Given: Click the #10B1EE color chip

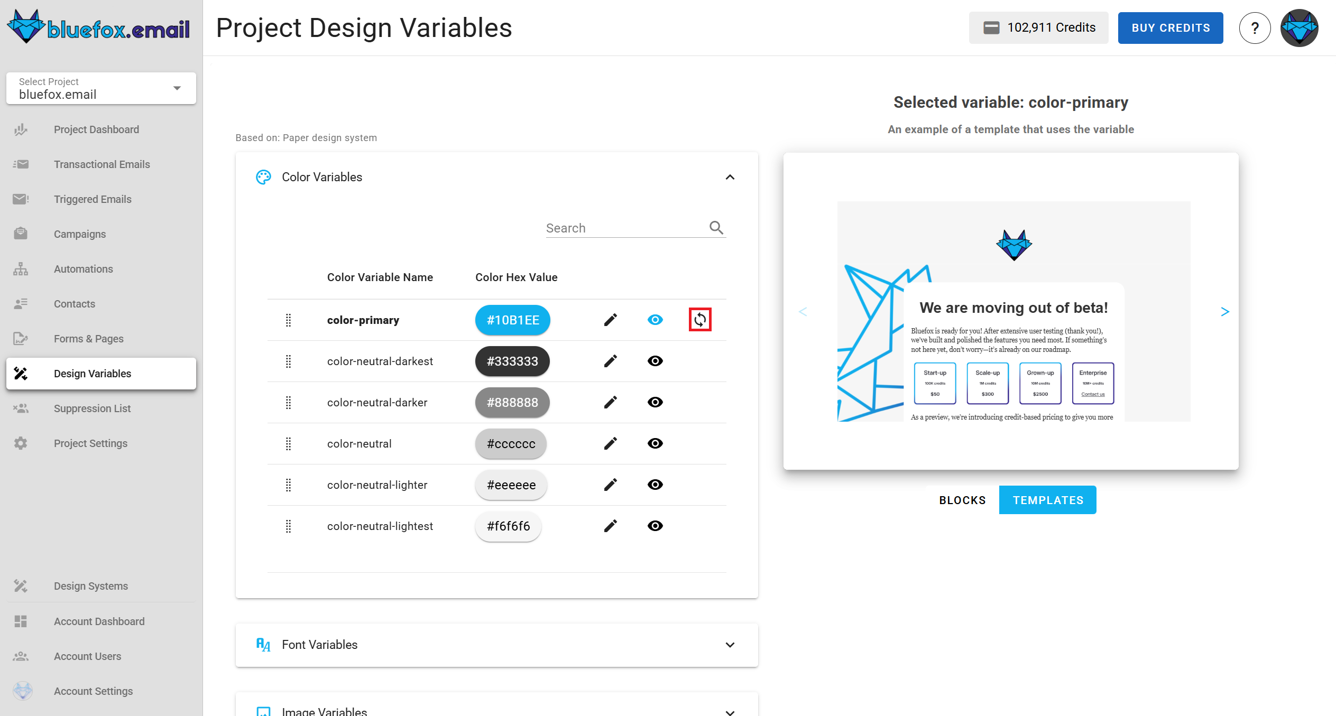Looking at the screenshot, I should (x=513, y=320).
